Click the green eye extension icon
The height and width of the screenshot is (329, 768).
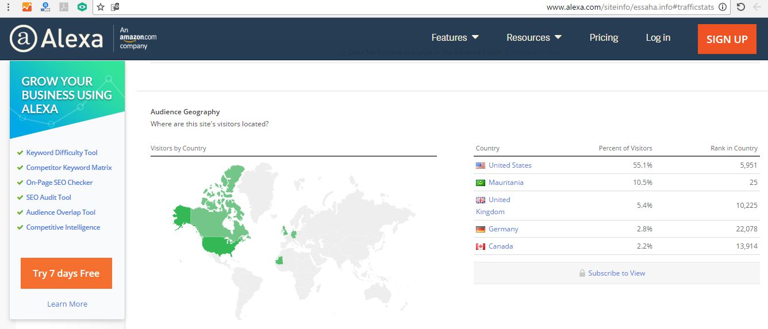click(82, 7)
